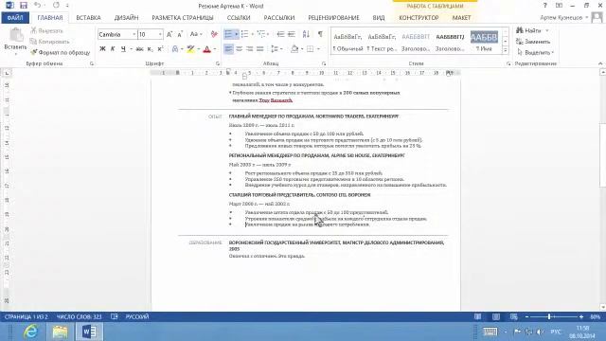Apply yellow text highlight marker
Screen dimensions: 606x341
[190, 49]
